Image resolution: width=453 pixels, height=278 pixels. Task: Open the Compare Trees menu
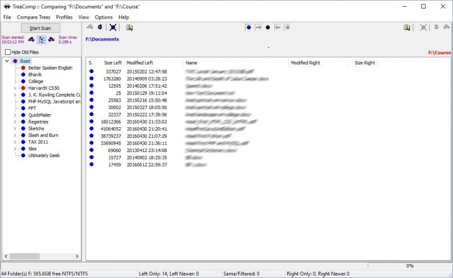coord(33,18)
